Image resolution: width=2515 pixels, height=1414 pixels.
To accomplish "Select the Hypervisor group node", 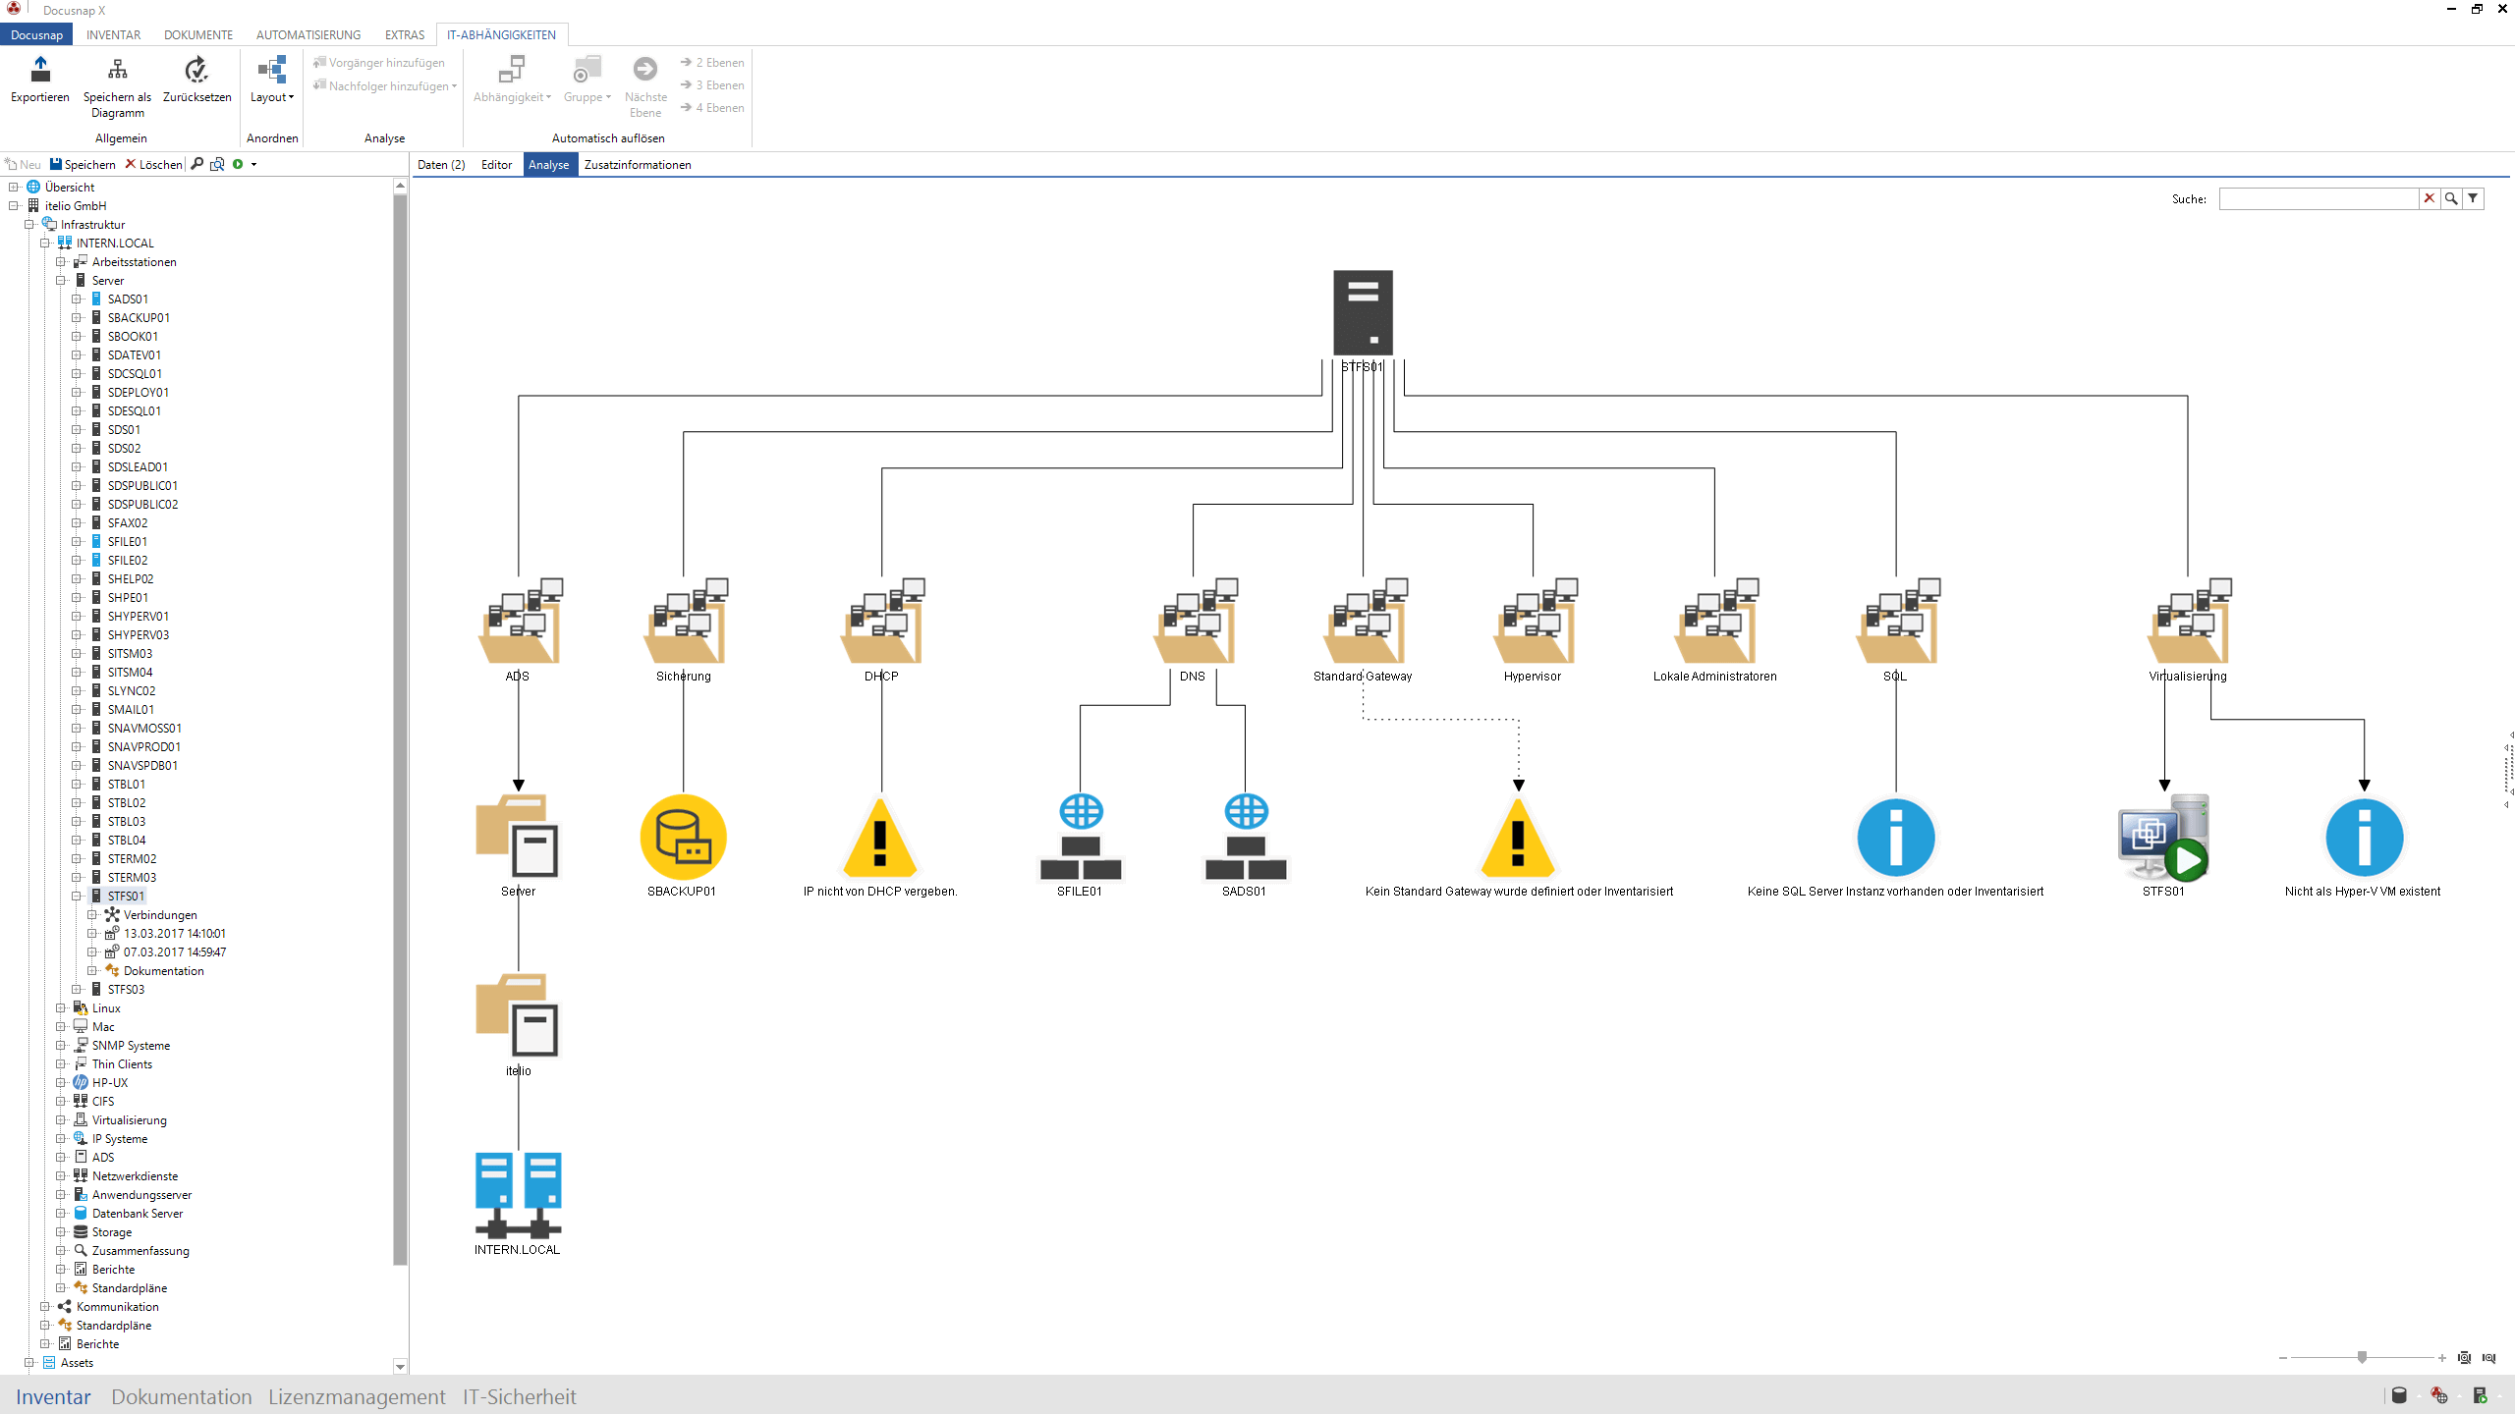I will 1535,621.
